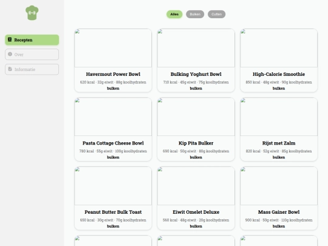
Task: Select the Cutten filter pill
Action: (x=216, y=14)
